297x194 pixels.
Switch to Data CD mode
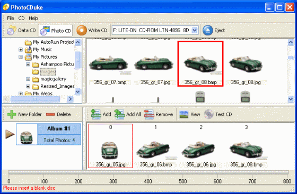21,30
